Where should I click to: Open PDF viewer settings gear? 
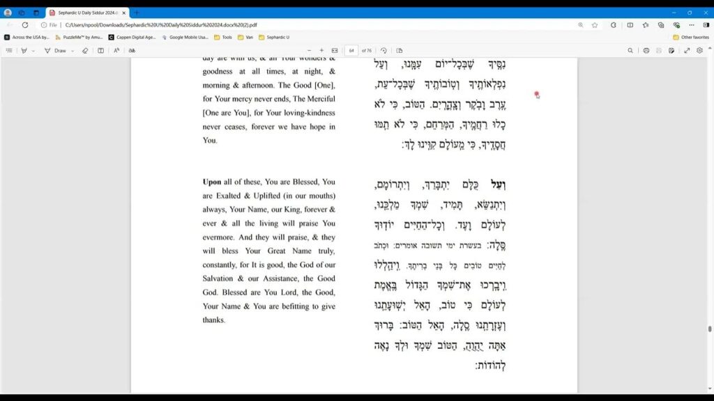pos(700,50)
